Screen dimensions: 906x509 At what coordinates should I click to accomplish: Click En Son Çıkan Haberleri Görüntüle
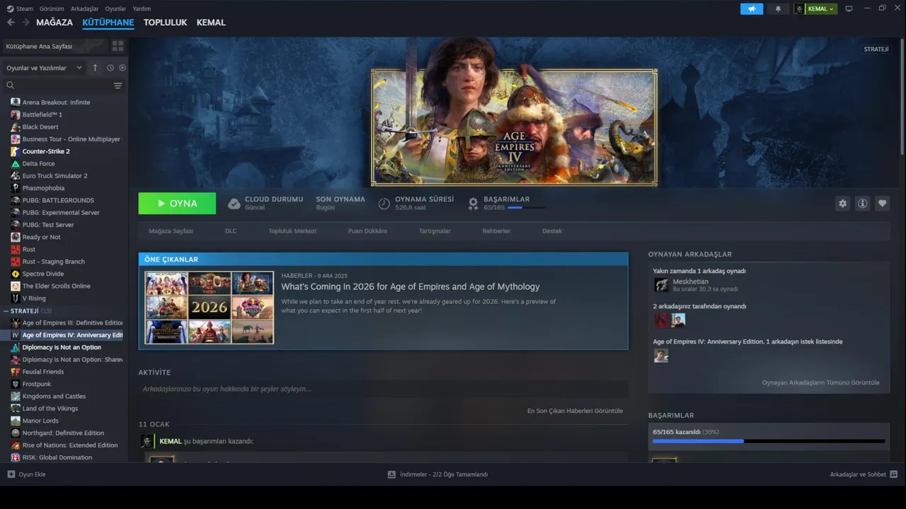[x=575, y=411]
